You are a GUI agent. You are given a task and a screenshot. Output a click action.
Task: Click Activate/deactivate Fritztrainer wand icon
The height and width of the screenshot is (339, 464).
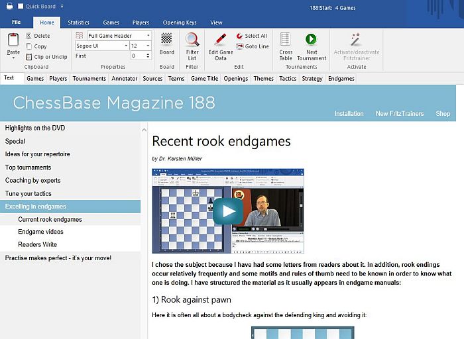click(x=356, y=40)
